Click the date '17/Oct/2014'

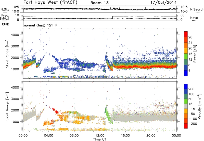[163, 3]
